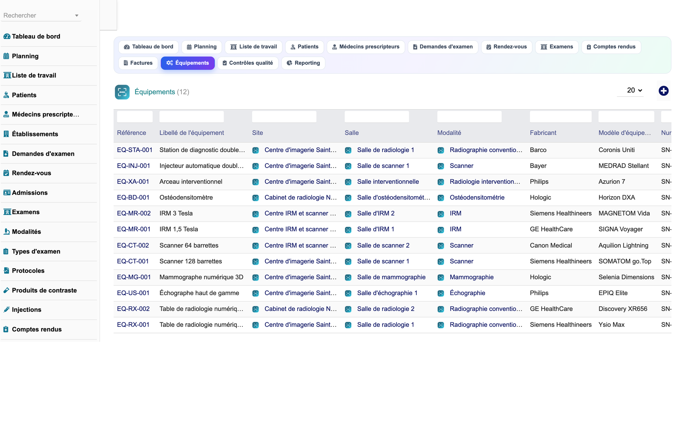Image resolution: width=686 pixels, height=424 pixels.
Task: Open Tableau de bord from sidebar icon
Action: pyautogui.click(x=7, y=36)
